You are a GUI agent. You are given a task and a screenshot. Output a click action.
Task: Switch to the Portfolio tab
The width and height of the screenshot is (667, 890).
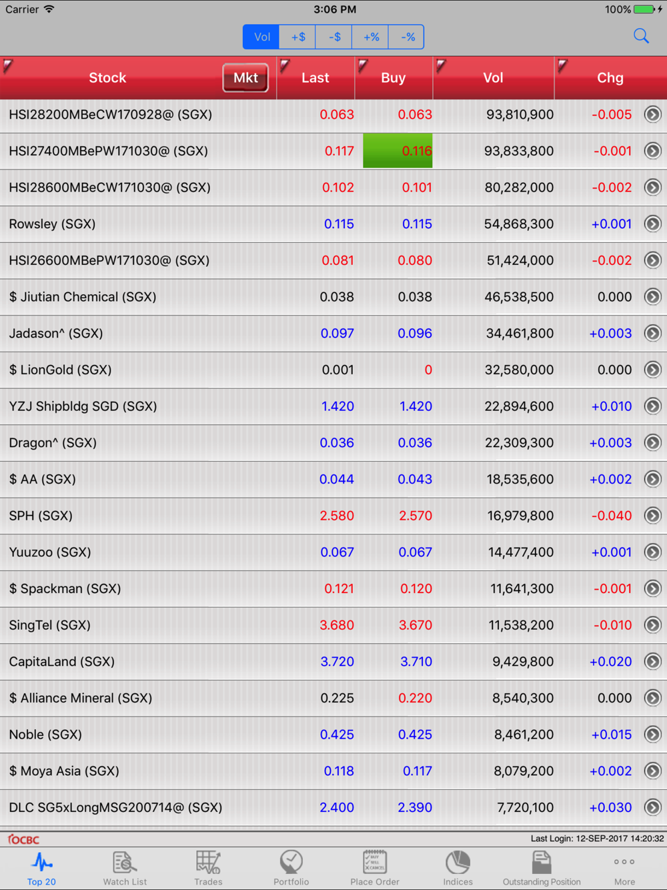click(291, 869)
